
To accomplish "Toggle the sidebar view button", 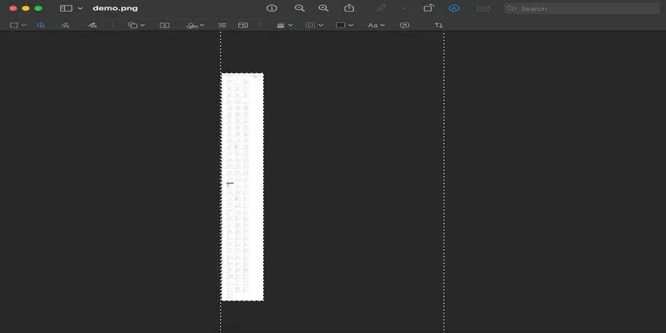I will pyautogui.click(x=66, y=8).
